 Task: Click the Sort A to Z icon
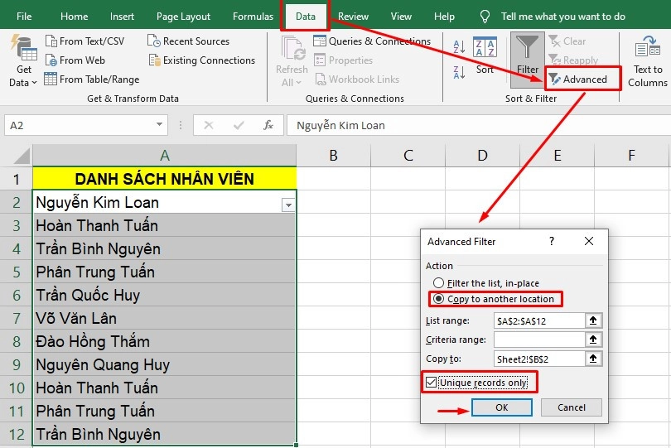pos(458,48)
